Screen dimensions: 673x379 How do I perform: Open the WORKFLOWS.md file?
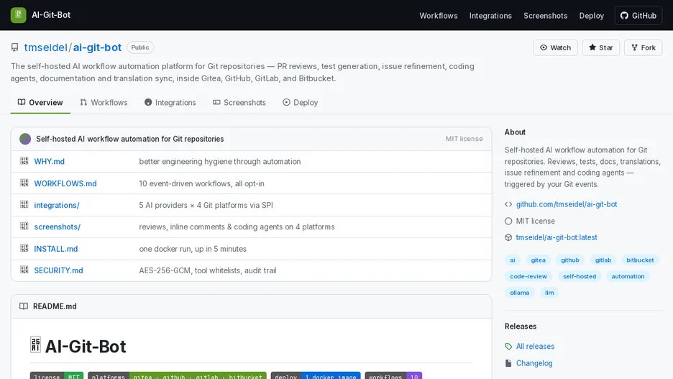(65, 183)
